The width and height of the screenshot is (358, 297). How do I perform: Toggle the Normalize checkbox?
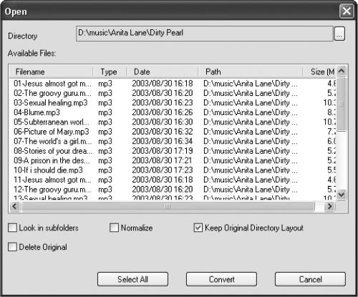(x=114, y=228)
